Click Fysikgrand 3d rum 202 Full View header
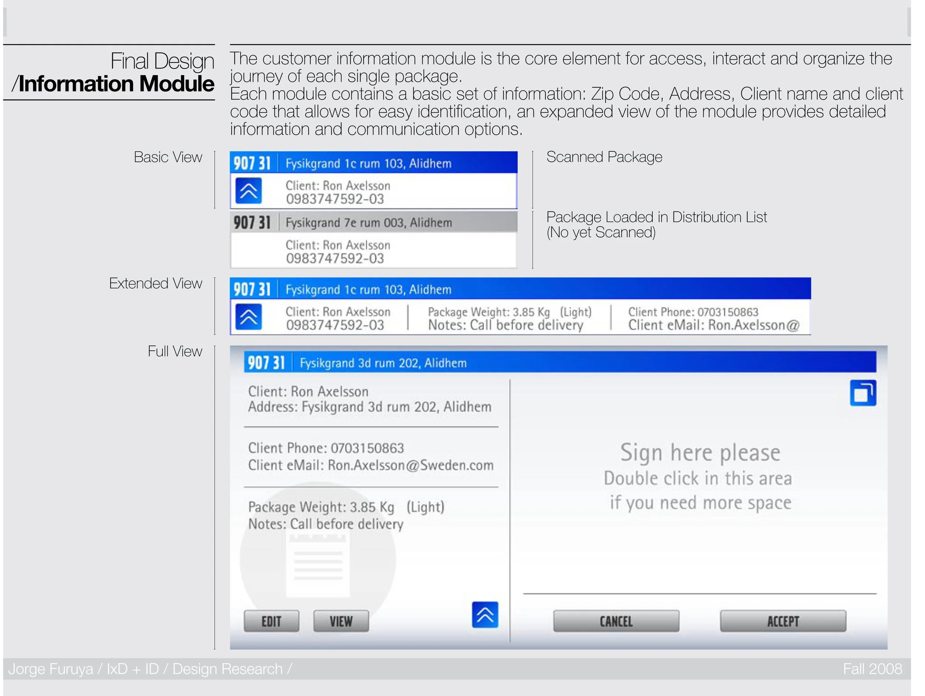This screenshot has height=696, width=925. pos(383,363)
